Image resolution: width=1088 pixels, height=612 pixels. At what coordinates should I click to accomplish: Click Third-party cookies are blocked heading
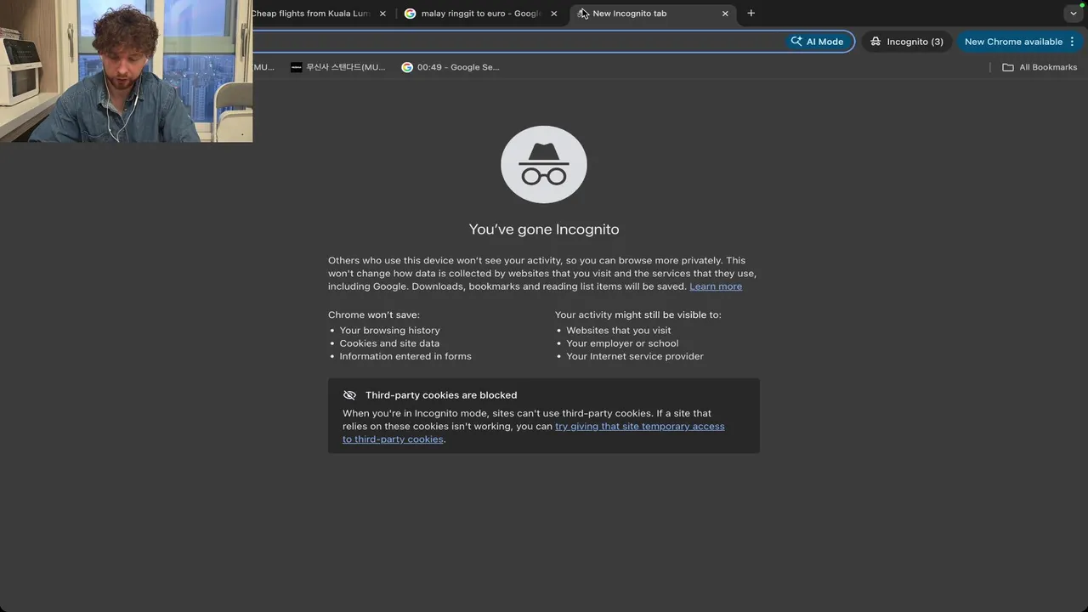441,395
